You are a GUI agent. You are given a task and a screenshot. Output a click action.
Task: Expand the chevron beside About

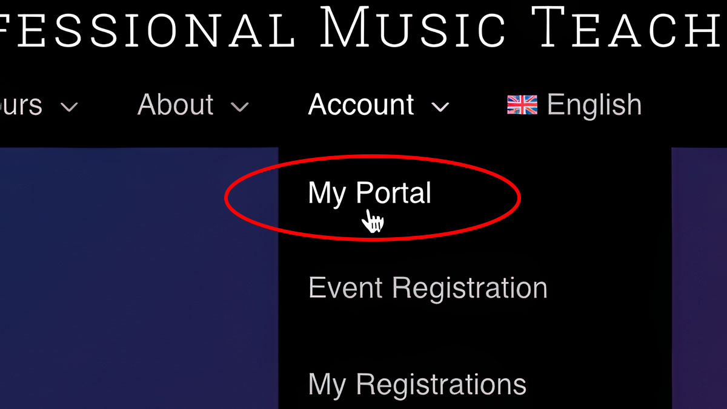[241, 108]
